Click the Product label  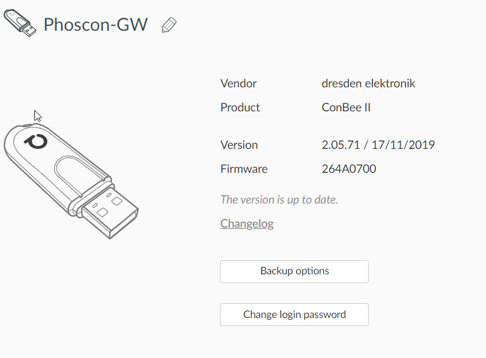coord(240,107)
